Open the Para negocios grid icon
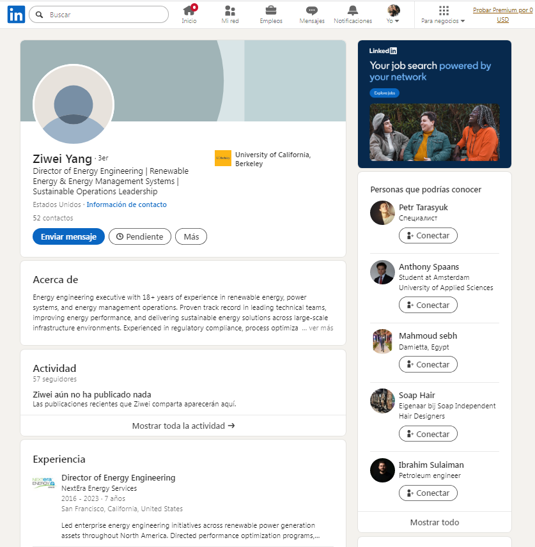Image resolution: width=535 pixels, height=547 pixels. [x=444, y=10]
